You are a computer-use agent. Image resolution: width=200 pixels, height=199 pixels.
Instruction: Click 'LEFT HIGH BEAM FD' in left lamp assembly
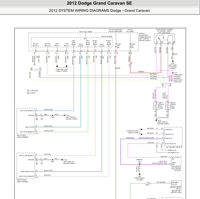(x=27, y=132)
